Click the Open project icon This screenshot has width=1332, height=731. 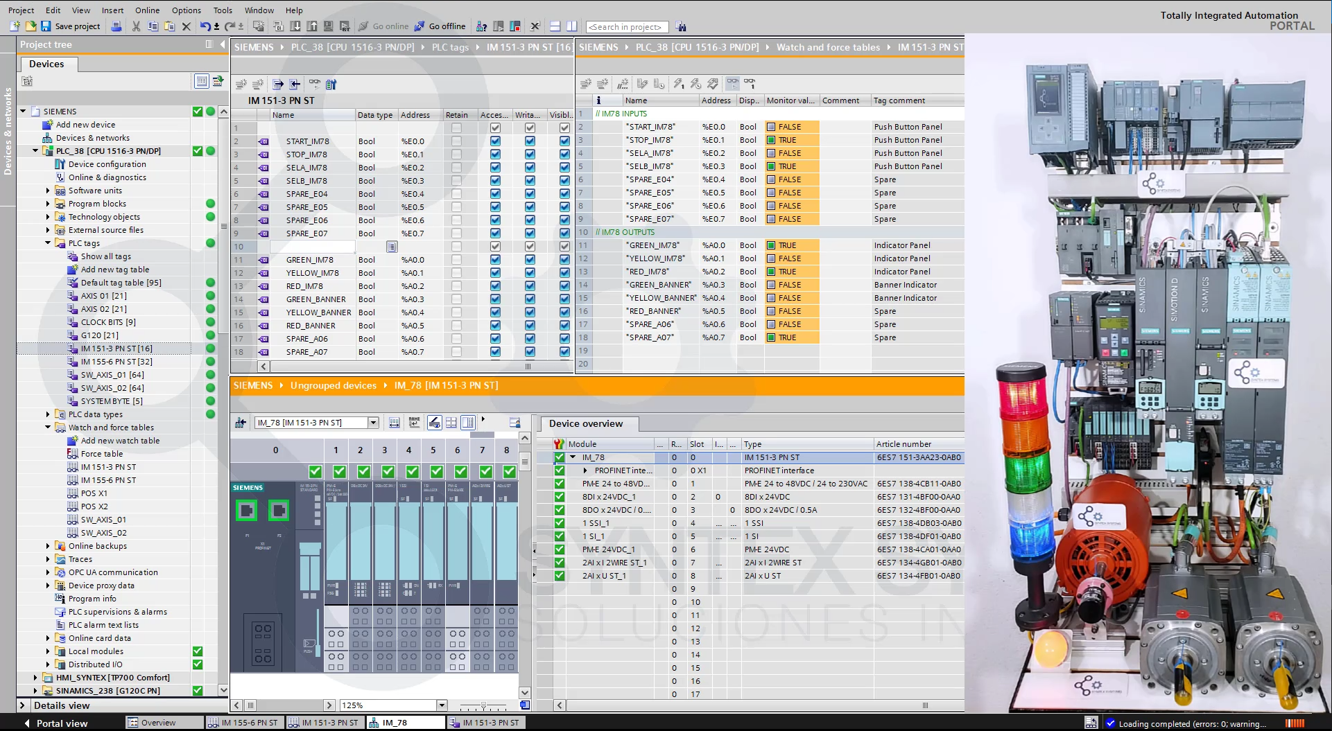click(x=31, y=26)
